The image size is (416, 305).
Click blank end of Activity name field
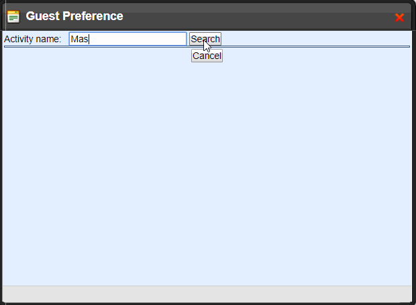[x=138, y=39]
